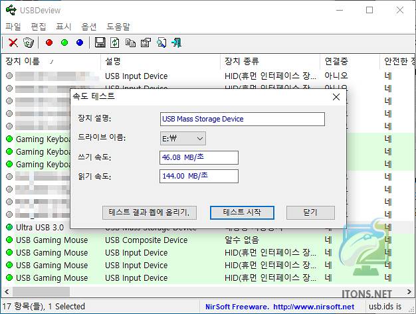Click the 테스트 결과 웹에 올리기 button
Viewport: 416px width, 314px height.
pyautogui.click(x=150, y=212)
